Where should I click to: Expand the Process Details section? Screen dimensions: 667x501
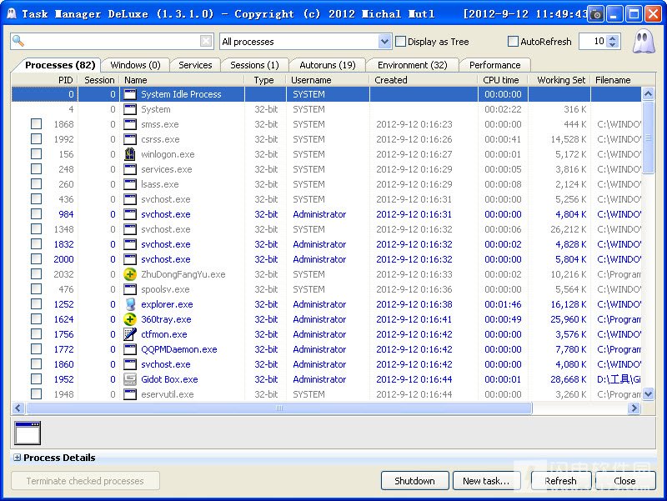pos(17,458)
